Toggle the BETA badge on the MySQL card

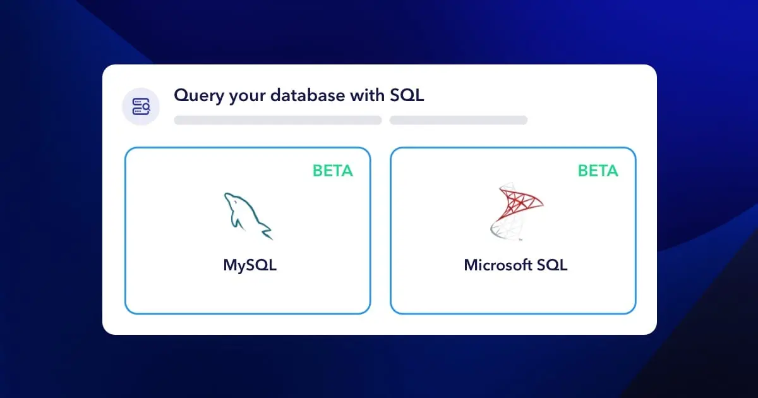[333, 171]
